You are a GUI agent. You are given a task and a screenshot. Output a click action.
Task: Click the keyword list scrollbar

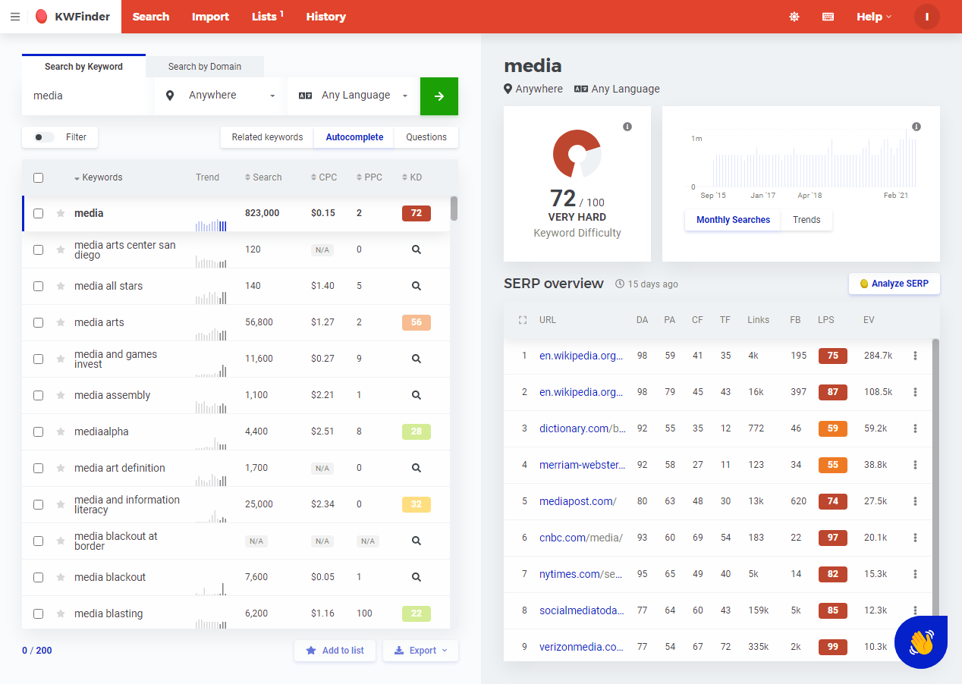click(x=454, y=209)
